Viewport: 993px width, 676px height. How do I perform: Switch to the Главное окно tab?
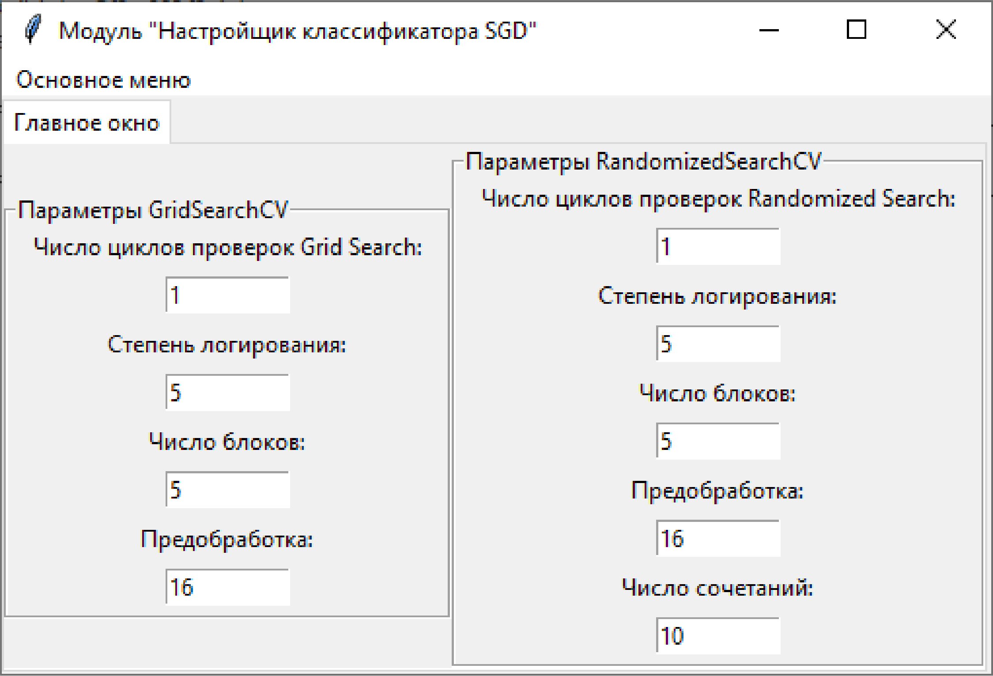point(87,123)
